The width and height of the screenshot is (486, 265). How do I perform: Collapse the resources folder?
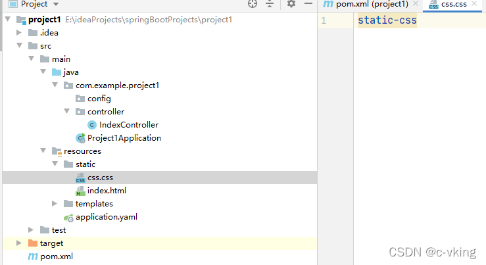pyautogui.click(x=43, y=151)
